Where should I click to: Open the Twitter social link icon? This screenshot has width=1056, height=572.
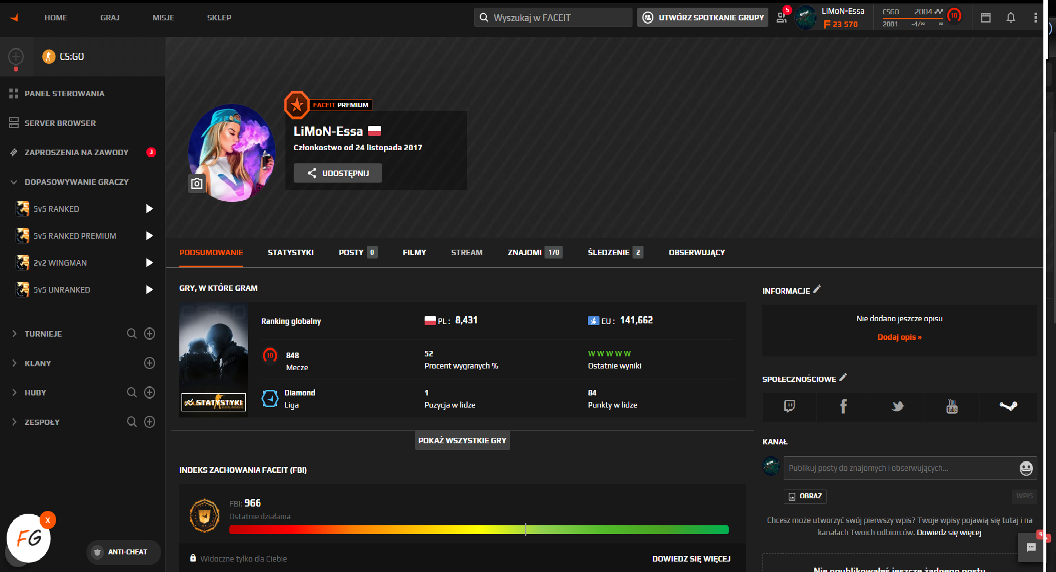(898, 406)
